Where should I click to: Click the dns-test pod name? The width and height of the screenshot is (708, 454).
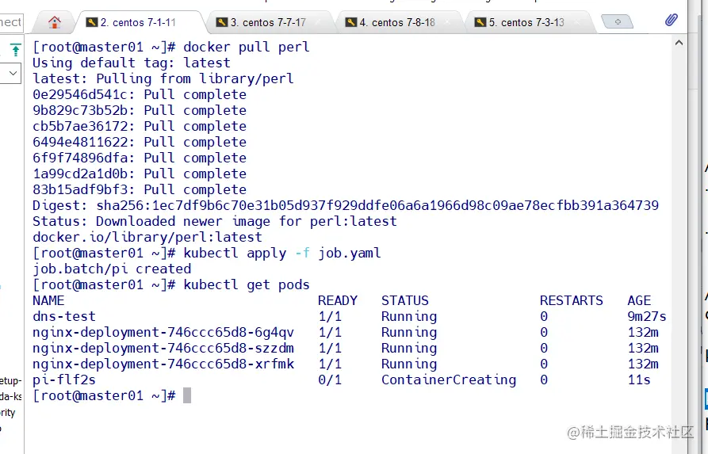64,316
